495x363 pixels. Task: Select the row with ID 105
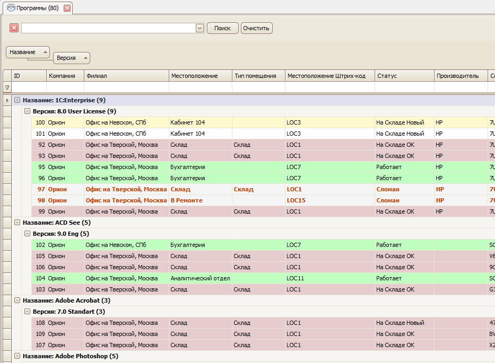tap(263, 256)
